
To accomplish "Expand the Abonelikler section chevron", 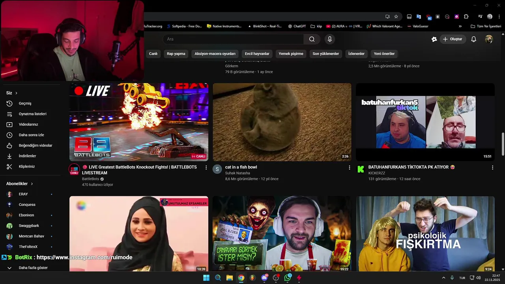I will [x=32, y=184].
